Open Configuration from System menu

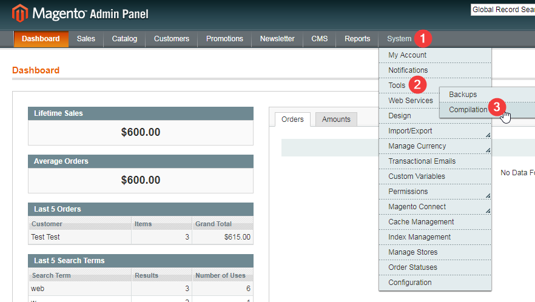coord(435,283)
